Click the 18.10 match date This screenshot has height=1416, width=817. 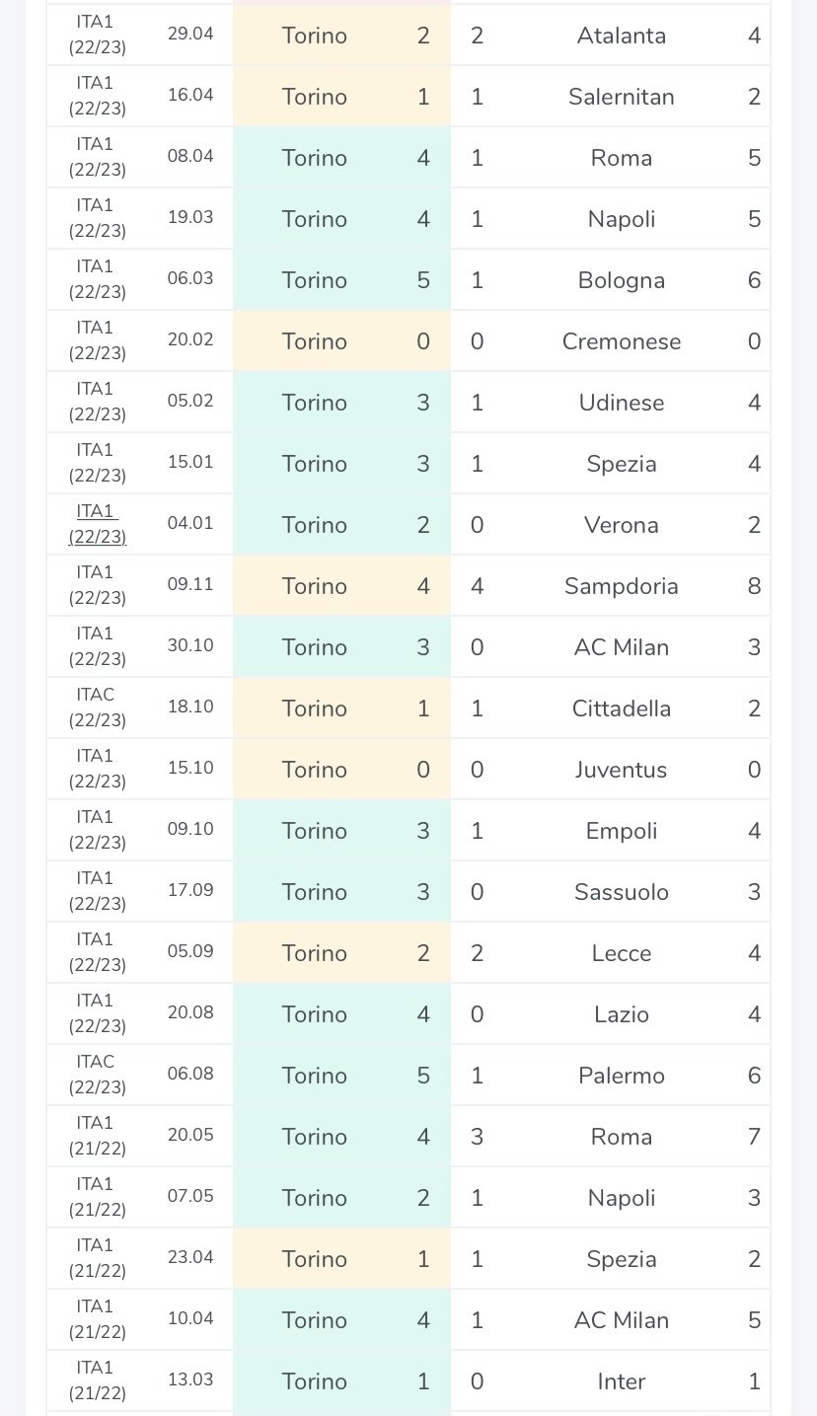tap(190, 707)
